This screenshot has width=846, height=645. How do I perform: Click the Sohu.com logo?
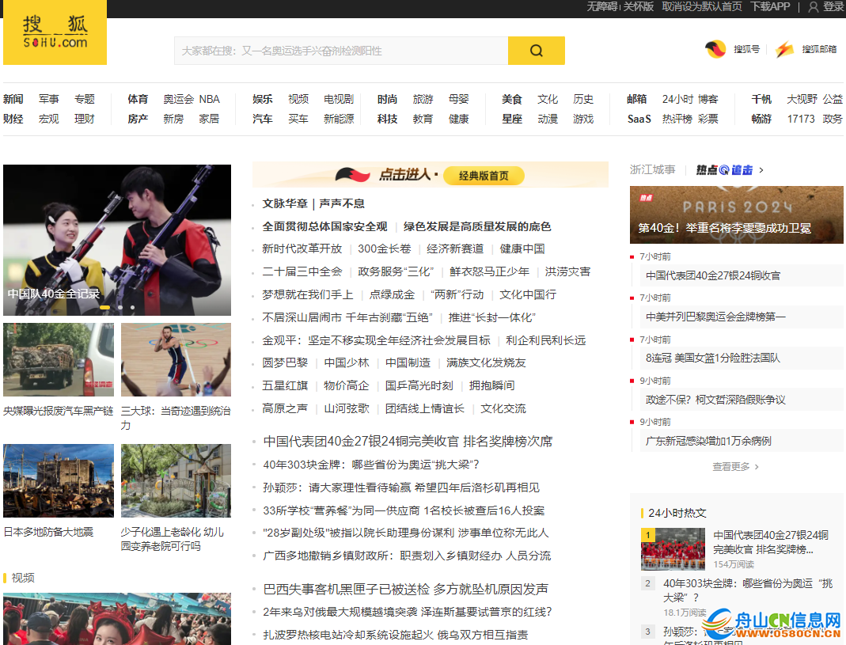[55, 32]
